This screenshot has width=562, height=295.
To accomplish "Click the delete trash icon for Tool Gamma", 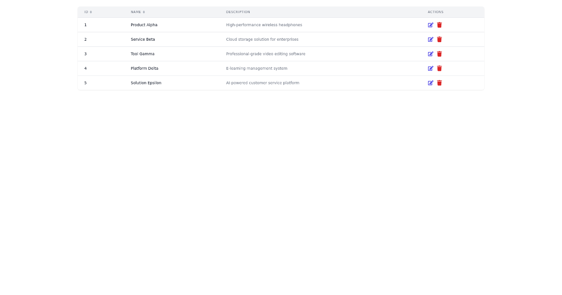I will (x=439, y=54).
